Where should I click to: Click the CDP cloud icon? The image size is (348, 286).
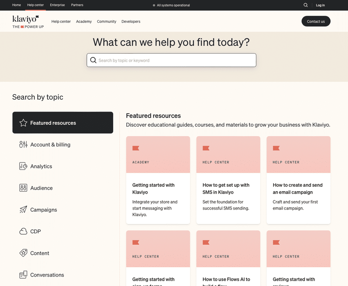[x=23, y=231]
